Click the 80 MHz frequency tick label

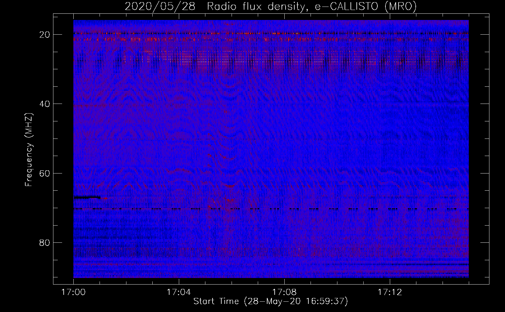click(45, 243)
